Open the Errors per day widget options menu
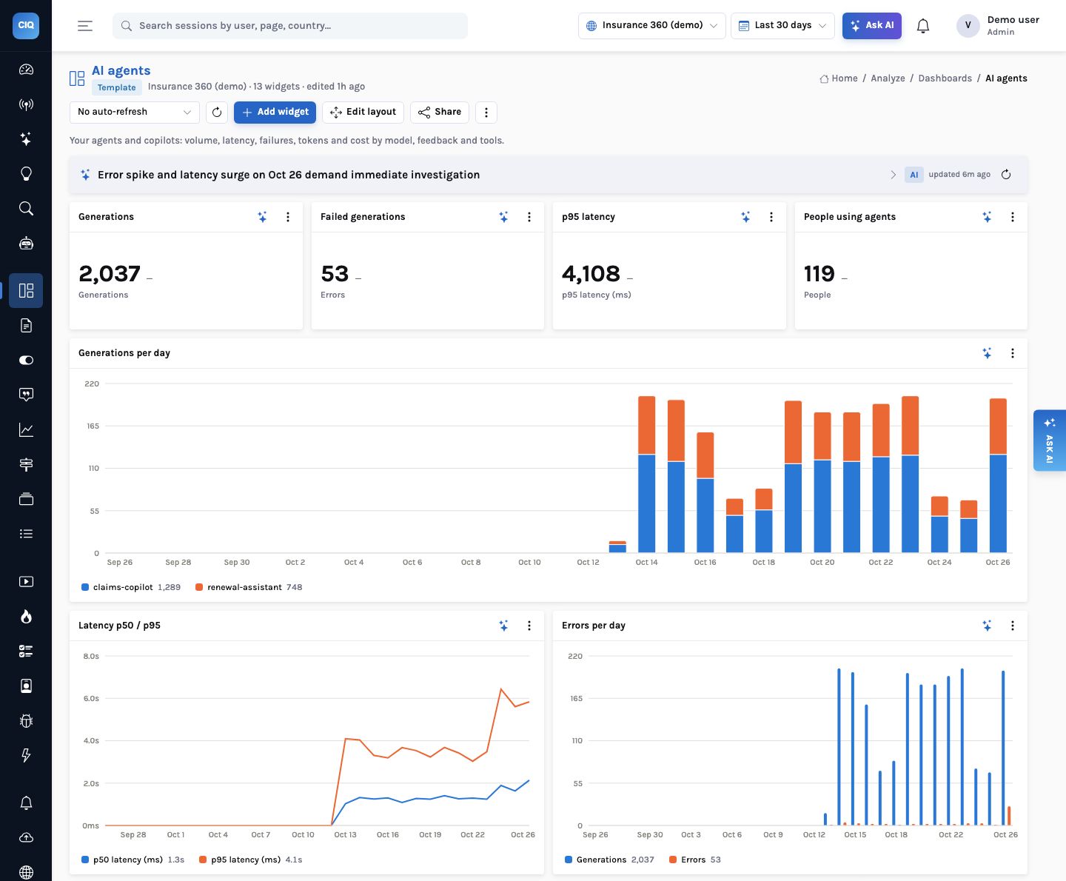The height and width of the screenshot is (881, 1066). pyautogui.click(x=1013, y=626)
